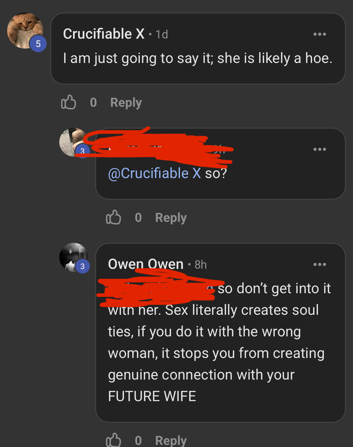
Task: Like the "so?" reply with thumbs-up
Action: (113, 217)
